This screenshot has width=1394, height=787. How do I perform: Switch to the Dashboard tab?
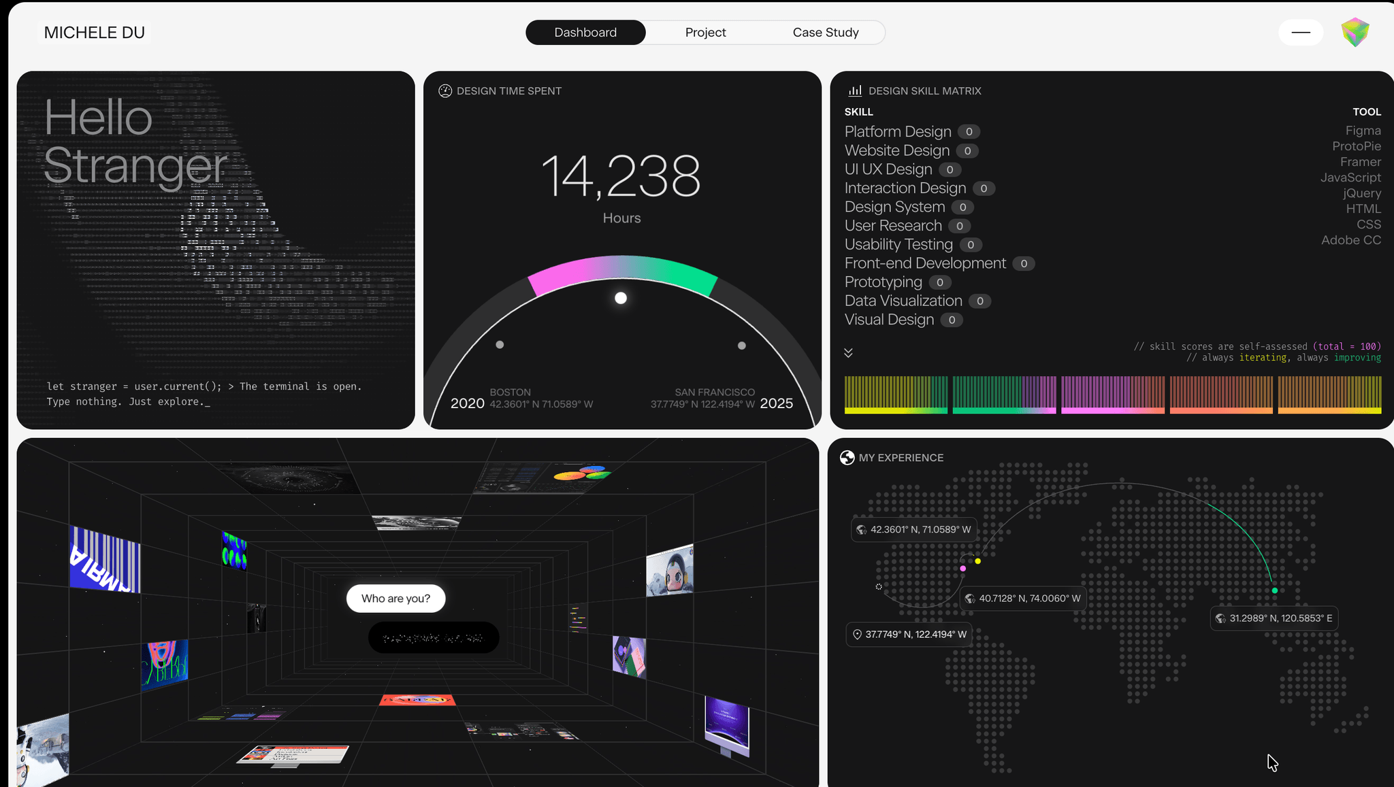585,32
